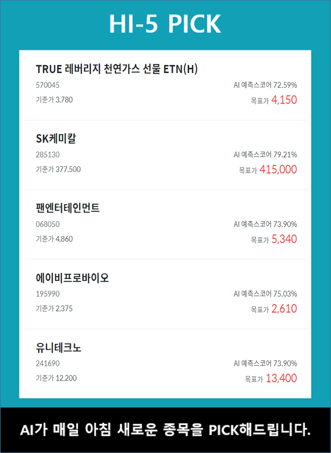Click the target price 2,610
The width and height of the screenshot is (331, 453).
pos(284,308)
